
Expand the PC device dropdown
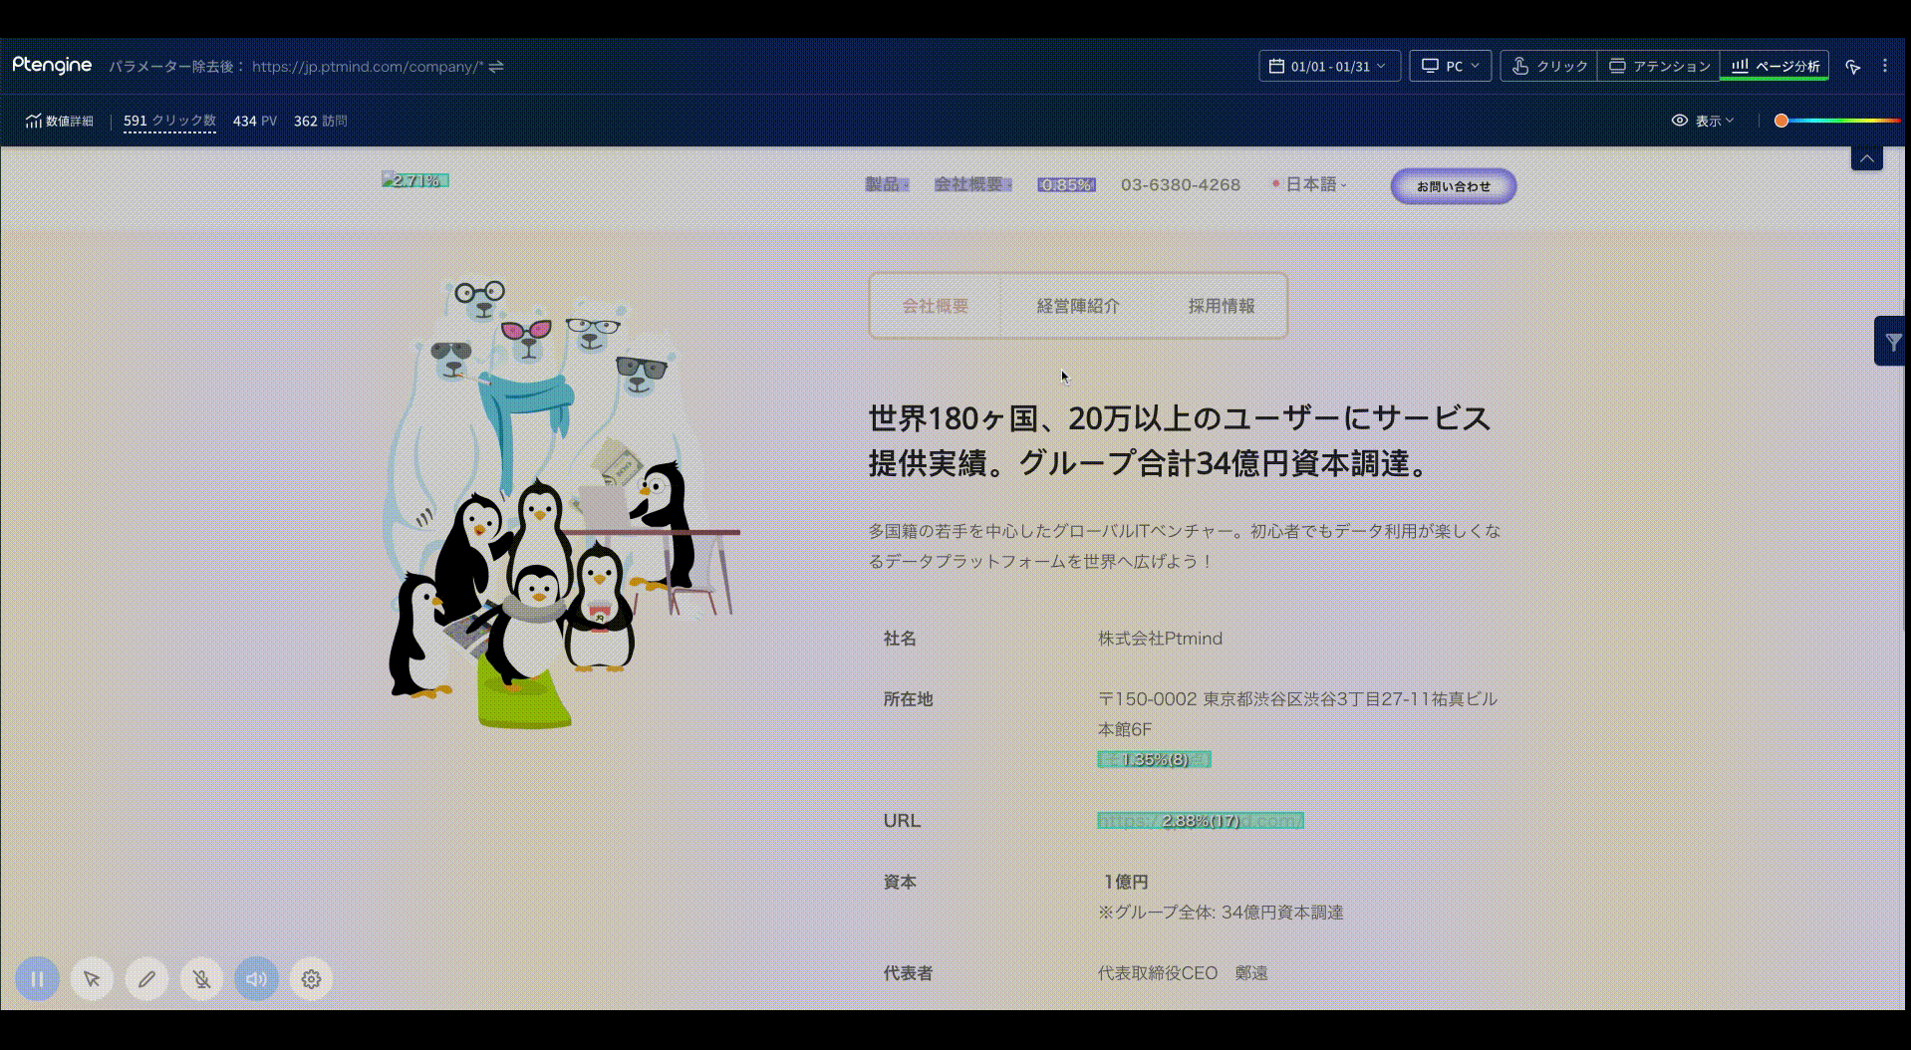point(1450,66)
